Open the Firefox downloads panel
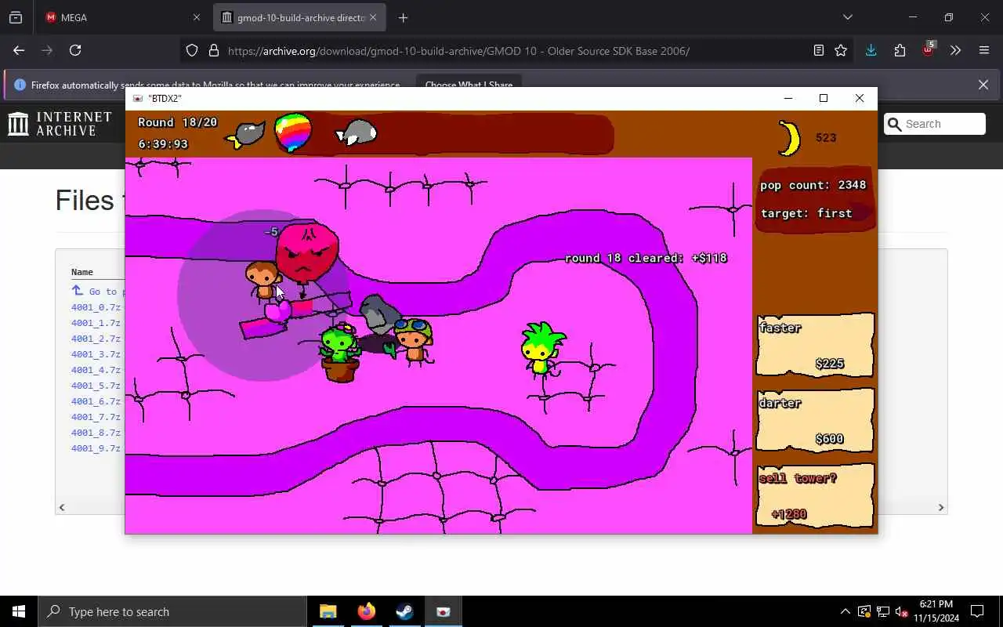 (871, 50)
